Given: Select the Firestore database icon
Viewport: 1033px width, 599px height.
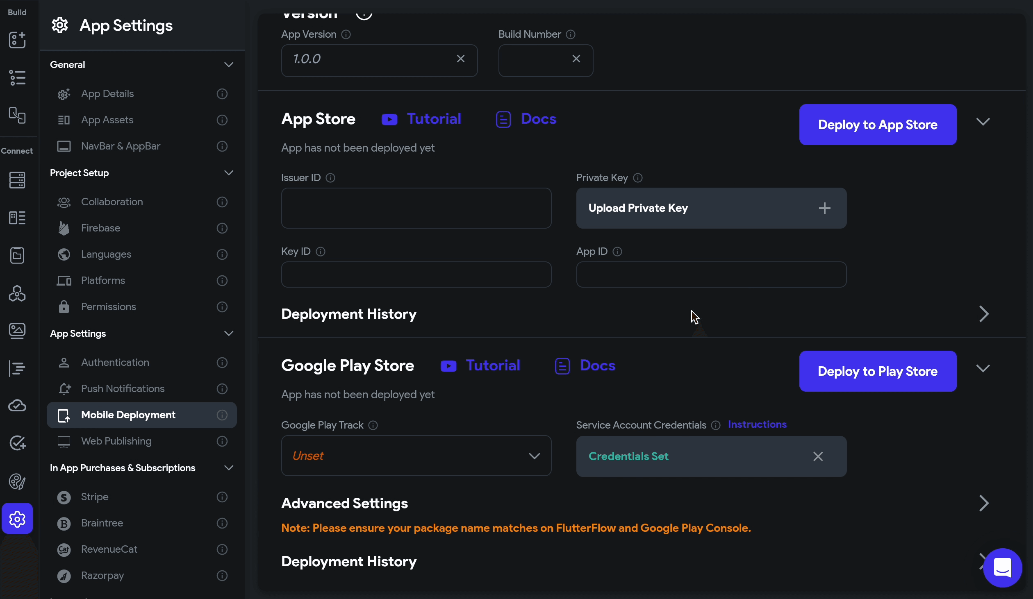Looking at the screenshot, I should [x=17, y=180].
